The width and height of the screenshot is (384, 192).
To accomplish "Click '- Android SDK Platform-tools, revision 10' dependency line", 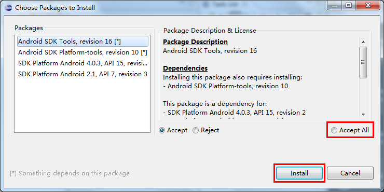I will tap(225, 86).
